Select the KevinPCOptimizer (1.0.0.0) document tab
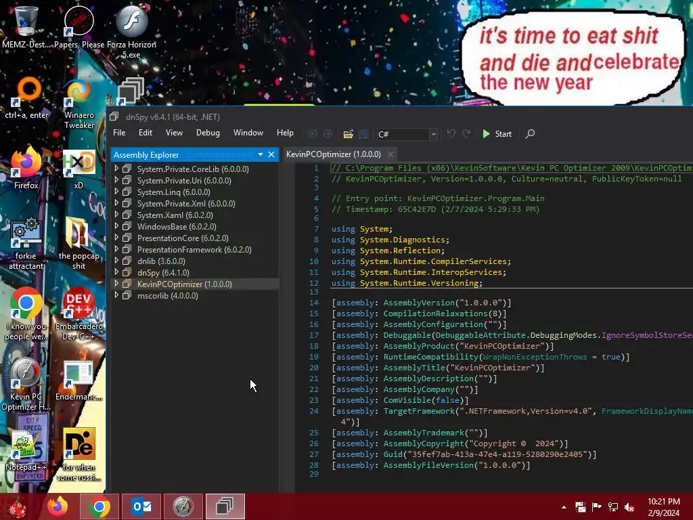This screenshot has height=520, width=693. coord(333,154)
